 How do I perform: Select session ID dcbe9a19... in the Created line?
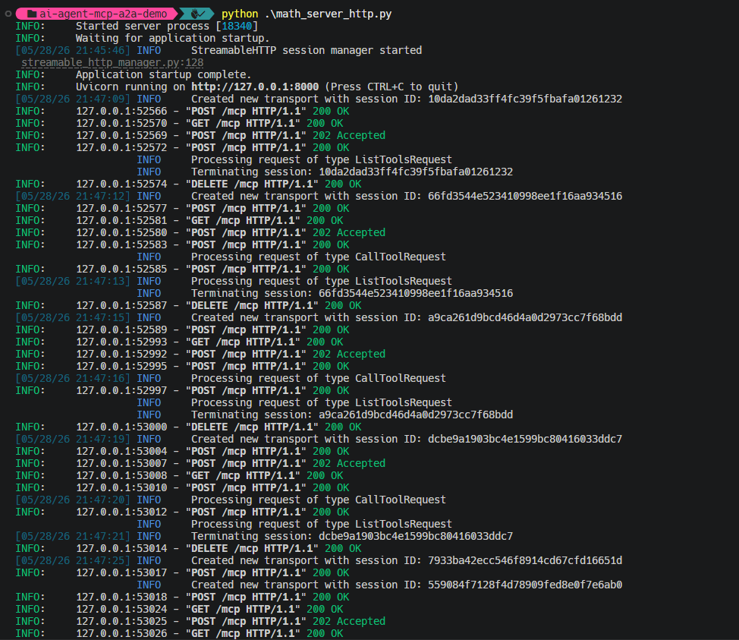point(525,439)
